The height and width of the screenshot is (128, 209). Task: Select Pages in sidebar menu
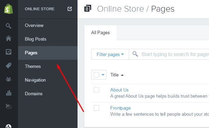click(48, 53)
